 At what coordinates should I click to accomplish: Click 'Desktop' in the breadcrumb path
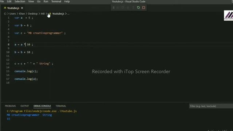click(x=33, y=14)
